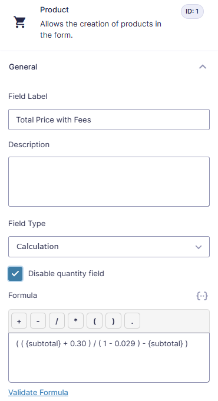Viewport: 218px width, 401px height.
Task: Insert closing parenthesis into formula
Action: tap(113, 321)
